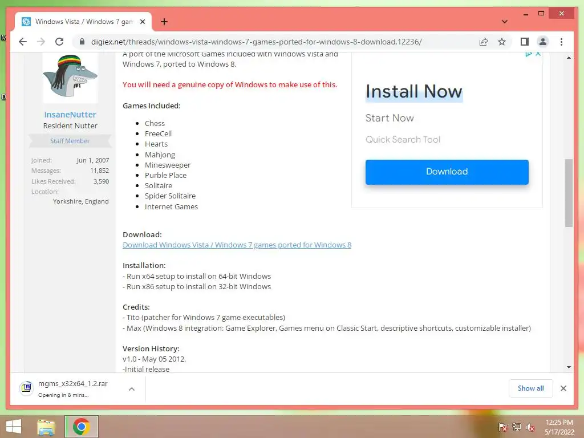Click the page scrollbar down arrow
This screenshot has width=584, height=438.
pyautogui.click(x=569, y=367)
